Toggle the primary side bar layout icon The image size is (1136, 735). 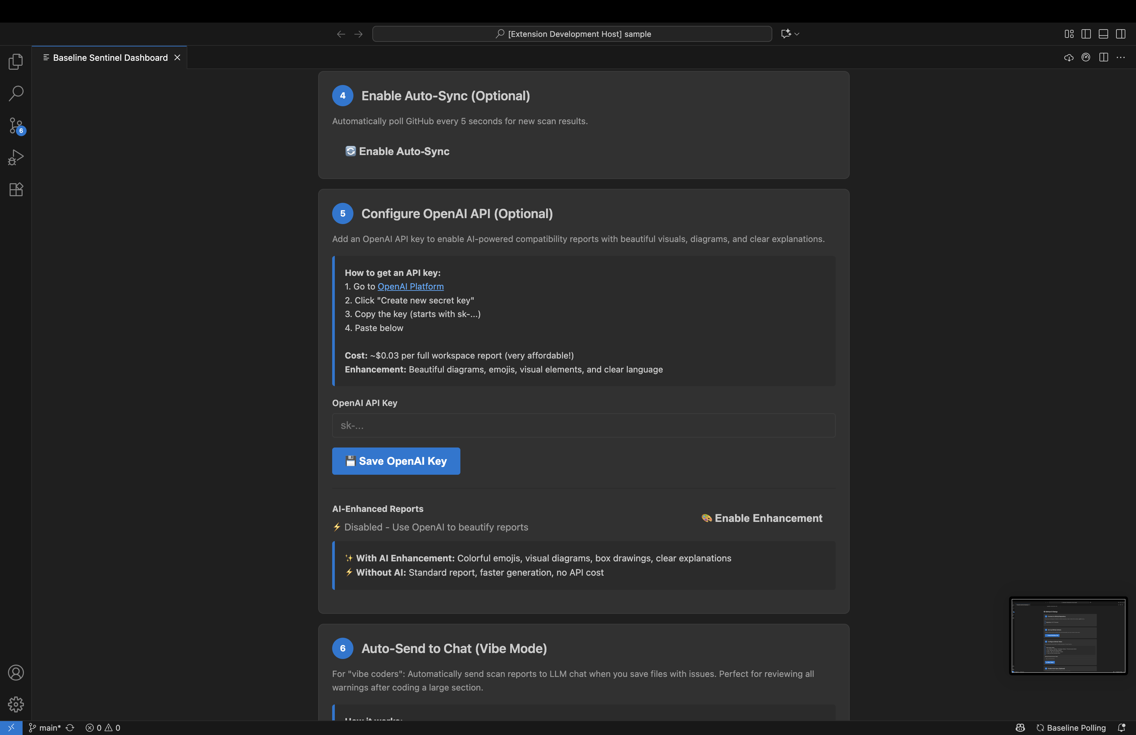[1086, 34]
